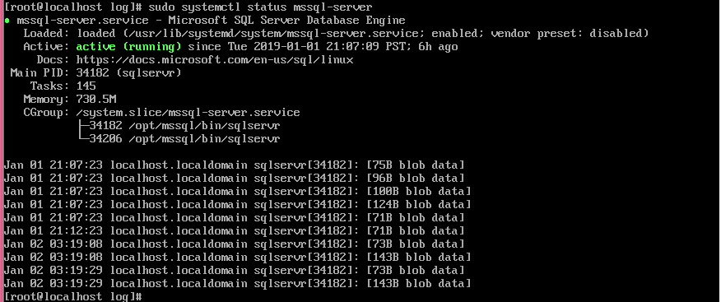Viewport: 721px width, 302px height.
Task: Click the docs.microsoft.com documentation URL
Action: (x=215, y=60)
